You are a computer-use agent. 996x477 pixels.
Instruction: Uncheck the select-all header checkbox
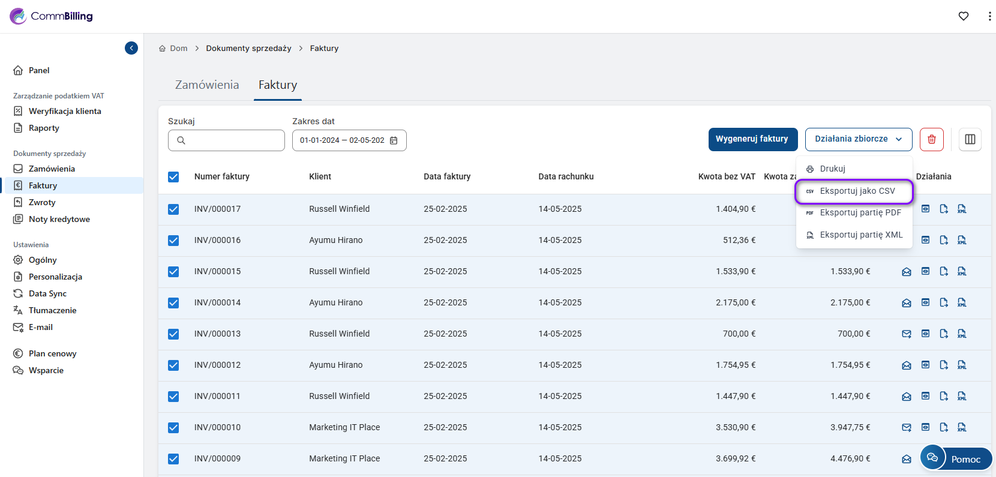[173, 177]
